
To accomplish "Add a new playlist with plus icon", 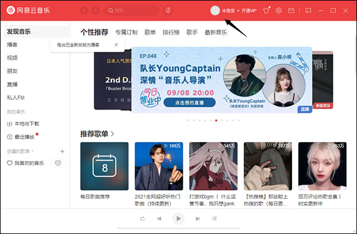I will click(62, 151).
